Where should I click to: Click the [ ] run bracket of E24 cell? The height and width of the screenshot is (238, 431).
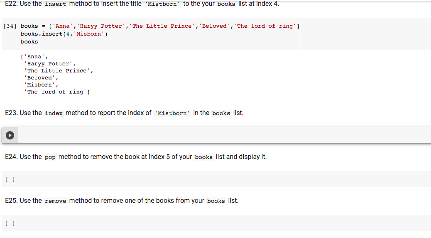point(10,180)
